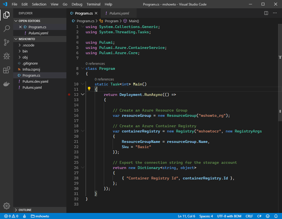
Task: Open the notifications bell in status bar
Action: click(276, 216)
